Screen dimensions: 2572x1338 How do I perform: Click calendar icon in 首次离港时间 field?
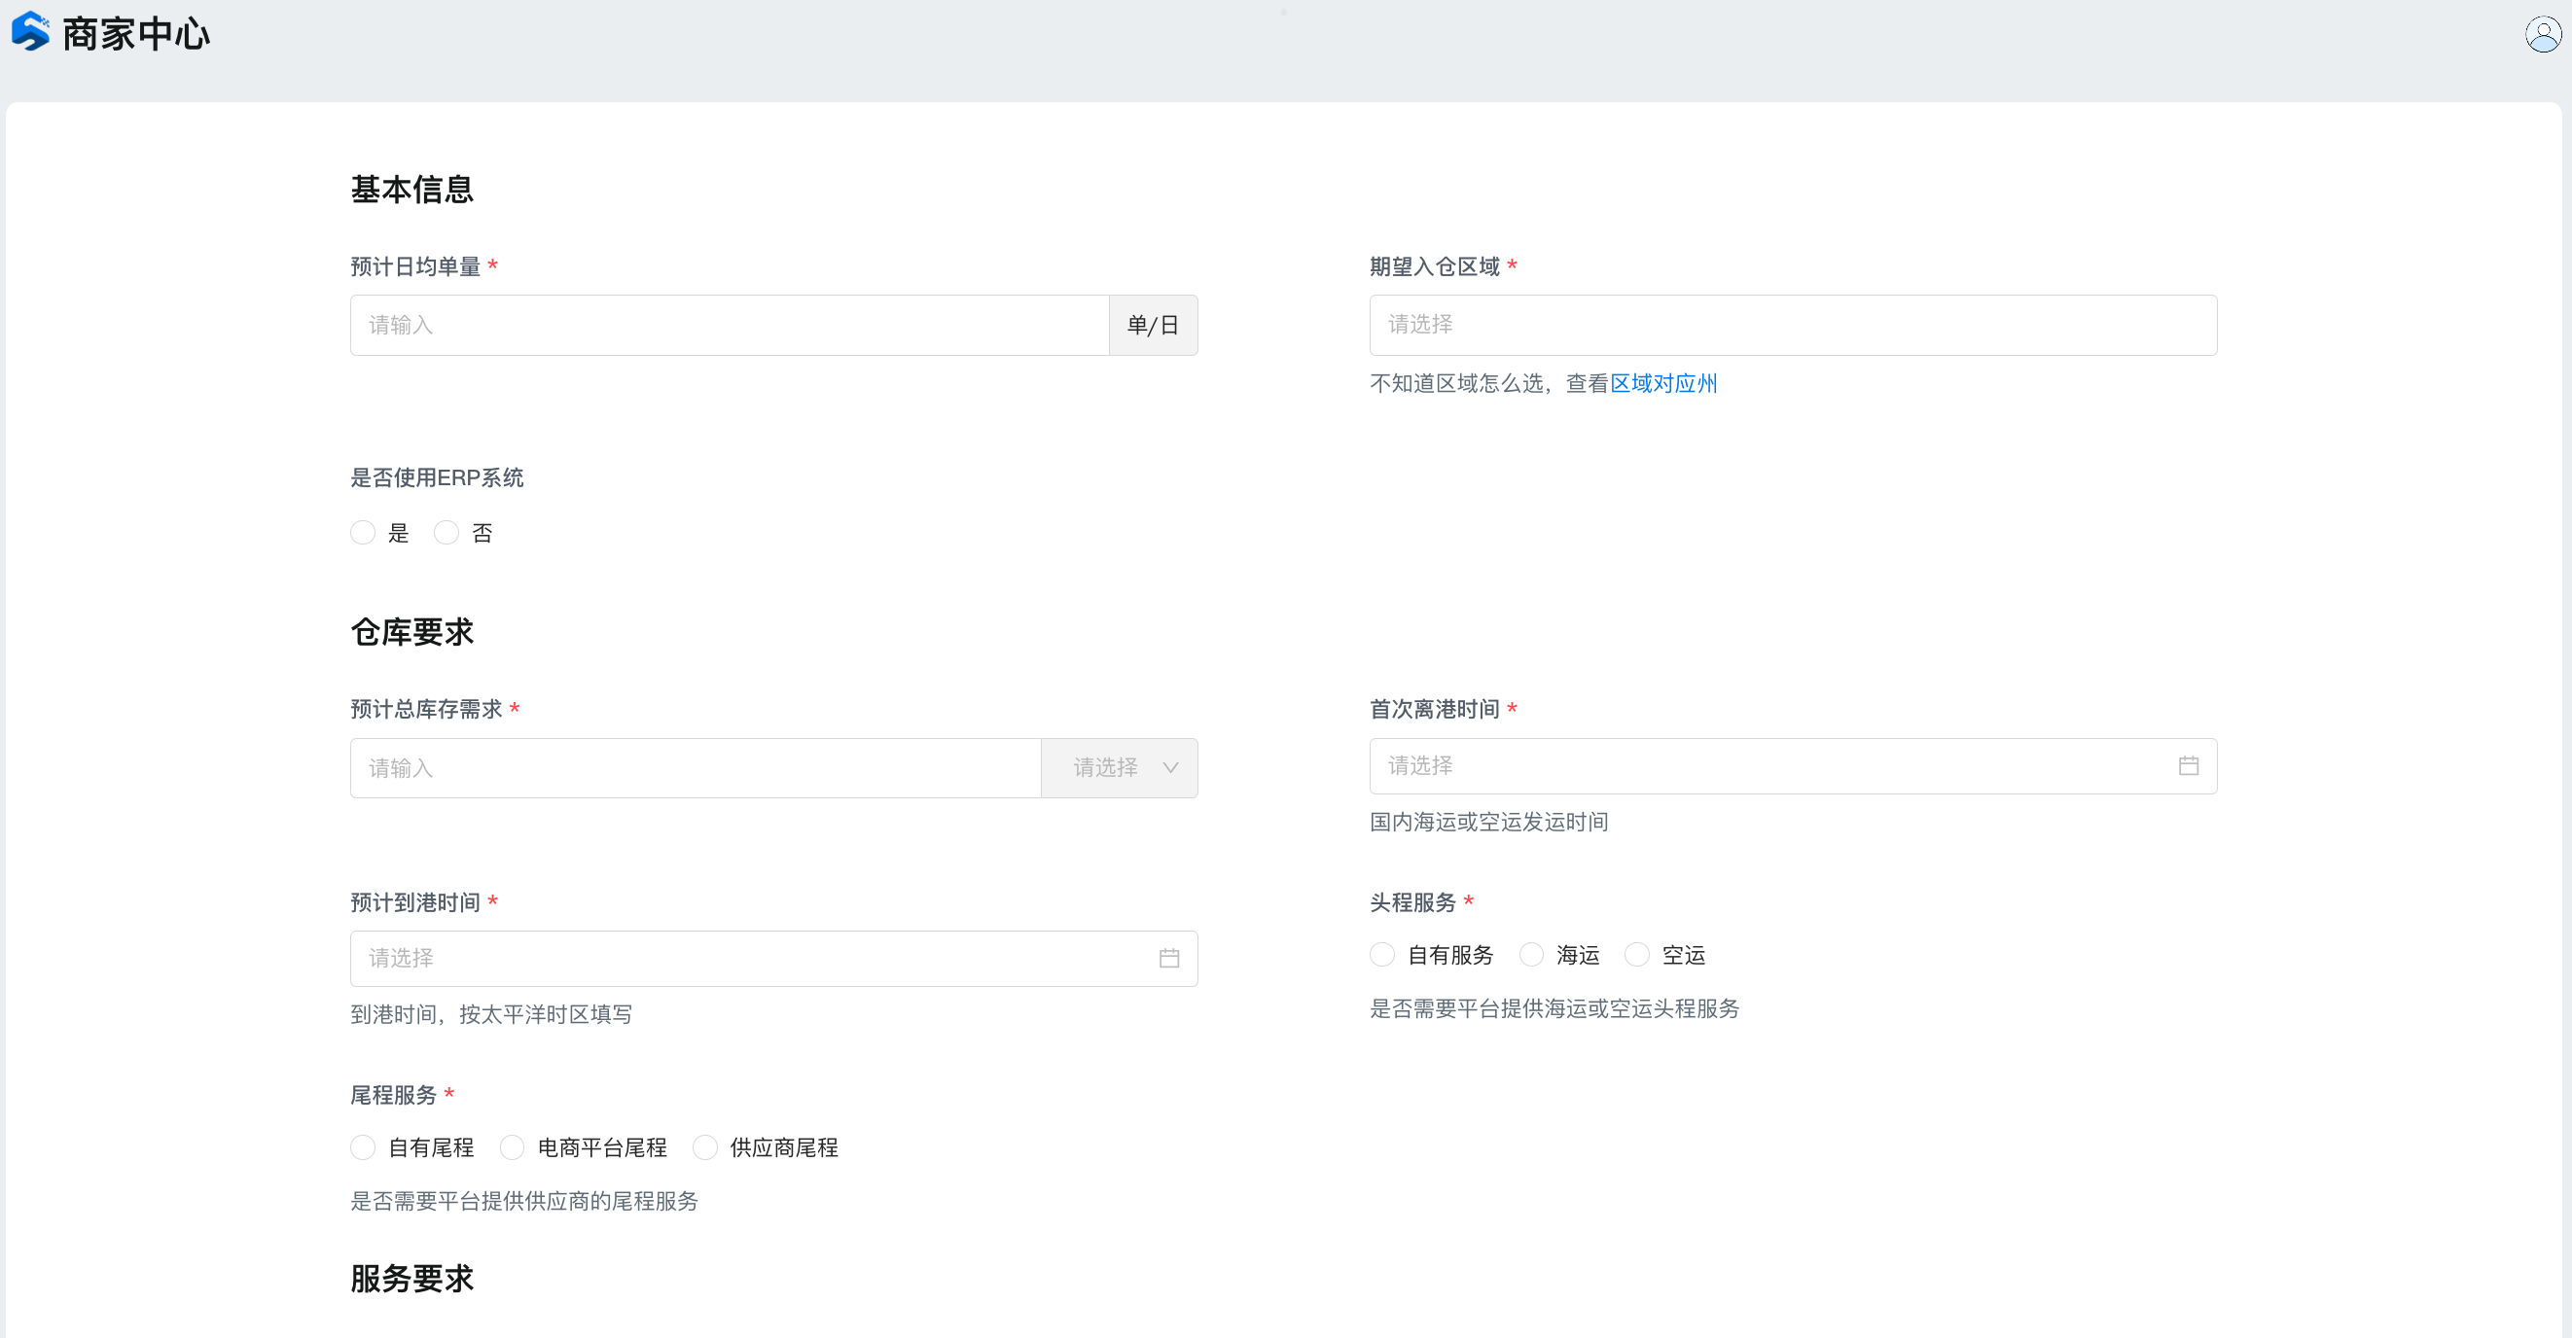2188,766
